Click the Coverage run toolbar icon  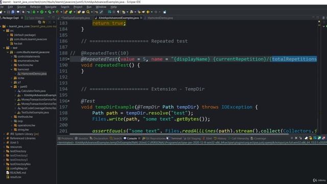[x=50, y=12]
